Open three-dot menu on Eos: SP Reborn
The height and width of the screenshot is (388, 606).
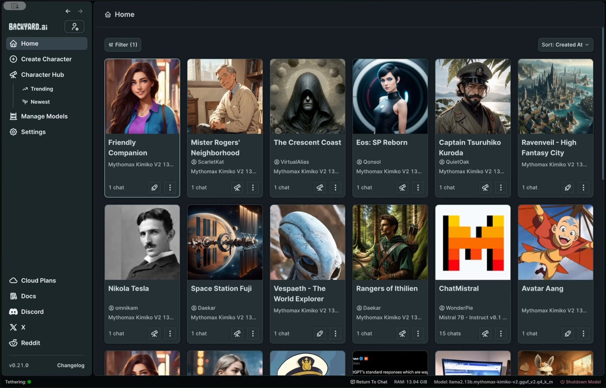[x=418, y=188]
